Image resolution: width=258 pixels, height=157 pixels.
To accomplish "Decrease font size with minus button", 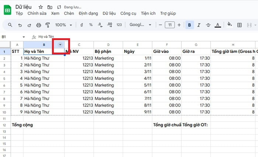I will [160, 25].
